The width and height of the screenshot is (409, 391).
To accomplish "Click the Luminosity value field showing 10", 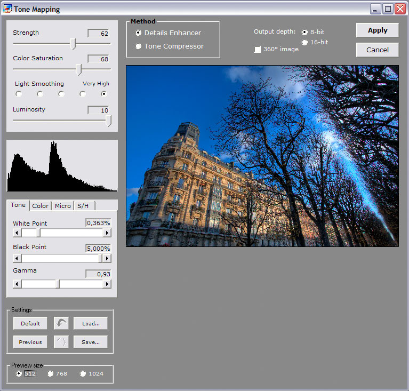I will 99,110.
